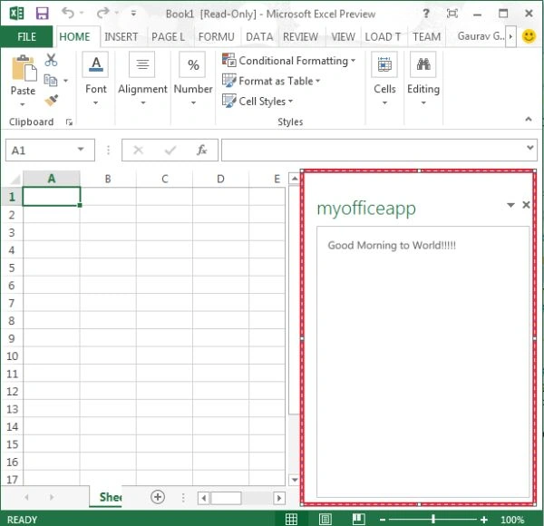This screenshot has width=544, height=526.
Task: Click the Save icon in quick access toolbar
Action: coord(43,14)
